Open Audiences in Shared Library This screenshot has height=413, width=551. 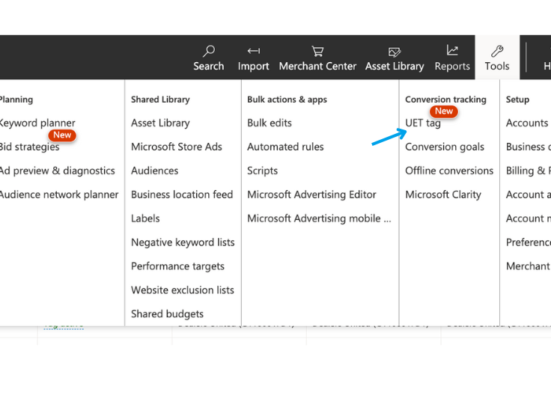click(x=155, y=171)
